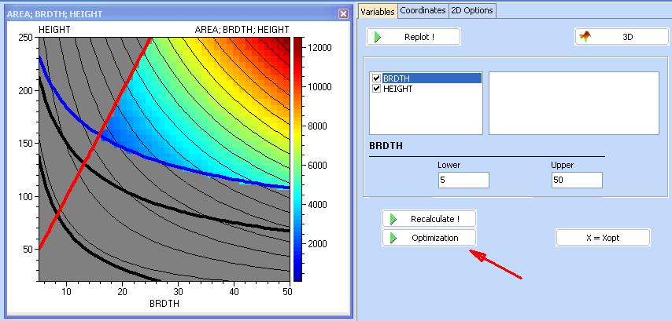Screen dimensions: 672x321
Task: Select the HEIGHT label in variable list
Action: coord(397,89)
